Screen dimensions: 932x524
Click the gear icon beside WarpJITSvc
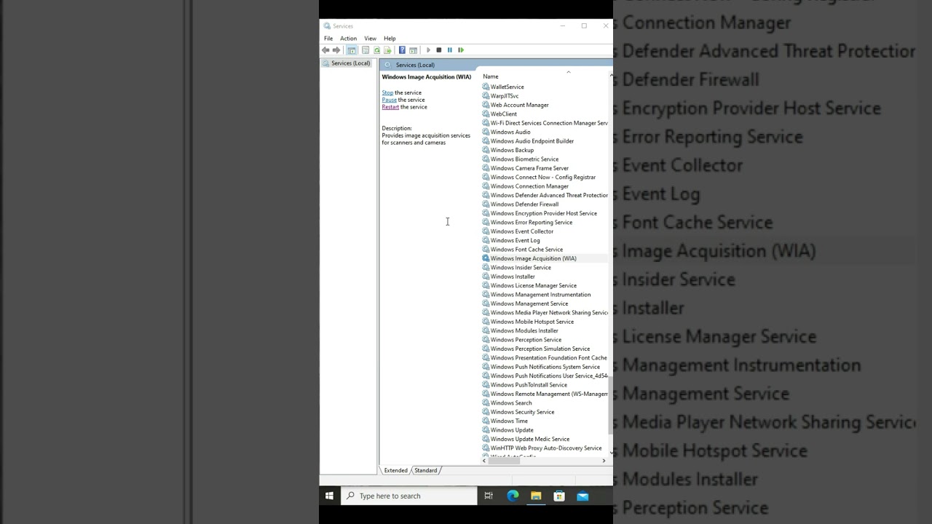click(486, 96)
